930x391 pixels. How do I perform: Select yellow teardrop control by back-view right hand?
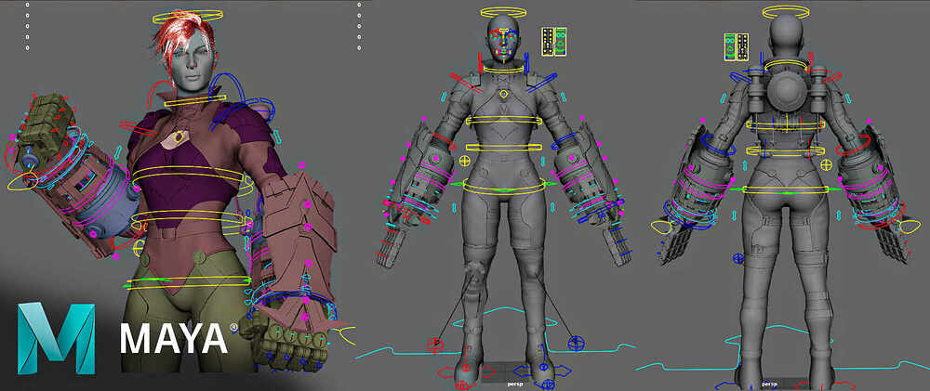910,227
